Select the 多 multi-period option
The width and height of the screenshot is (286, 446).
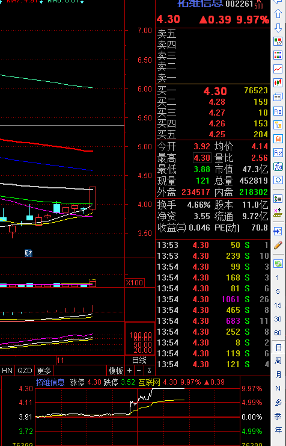coord(278,403)
